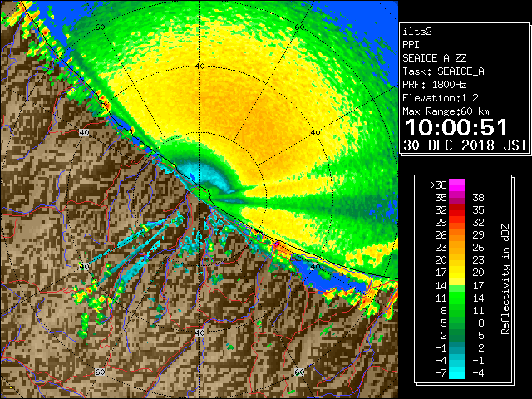Click the '-7' label at the legend bottom
Viewport: 532px width, 399px height.
click(x=441, y=373)
